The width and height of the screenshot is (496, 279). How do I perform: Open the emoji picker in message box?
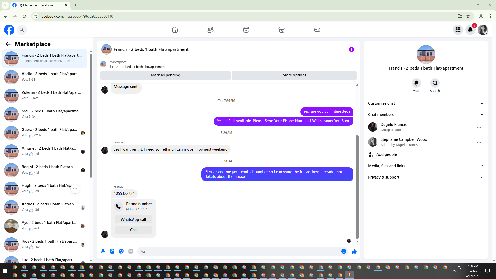click(344, 251)
